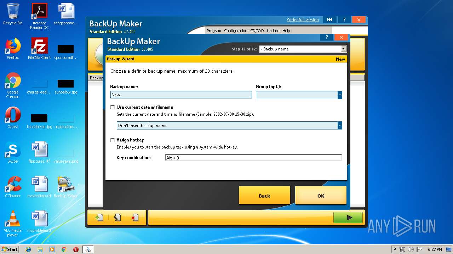Select myproblem.rtf desktop file

(x=39, y=222)
